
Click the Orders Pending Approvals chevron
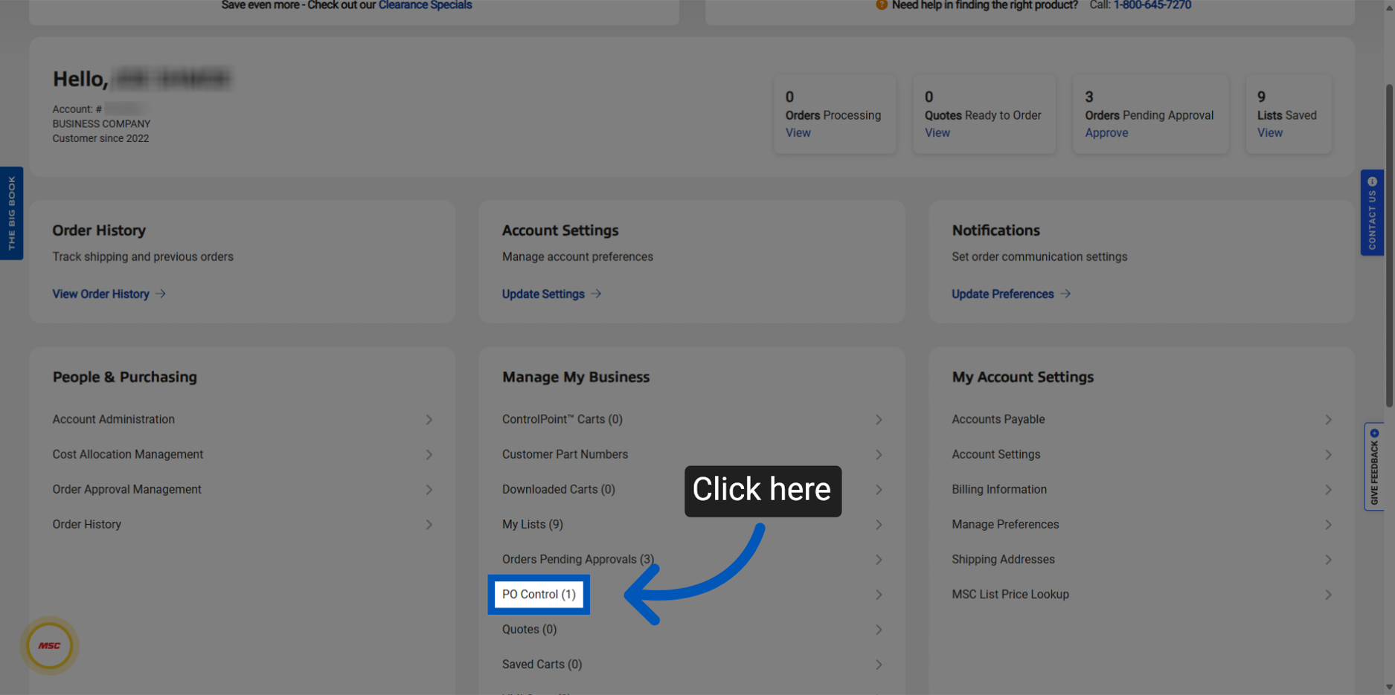[x=879, y=560]
